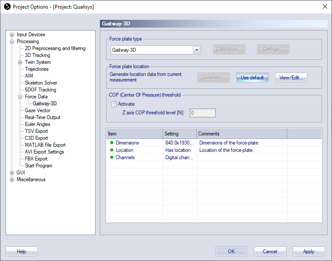Select C3D Export item
Image resolution: width=332 pixels, height=261 pixels.
tap(36, 138)
